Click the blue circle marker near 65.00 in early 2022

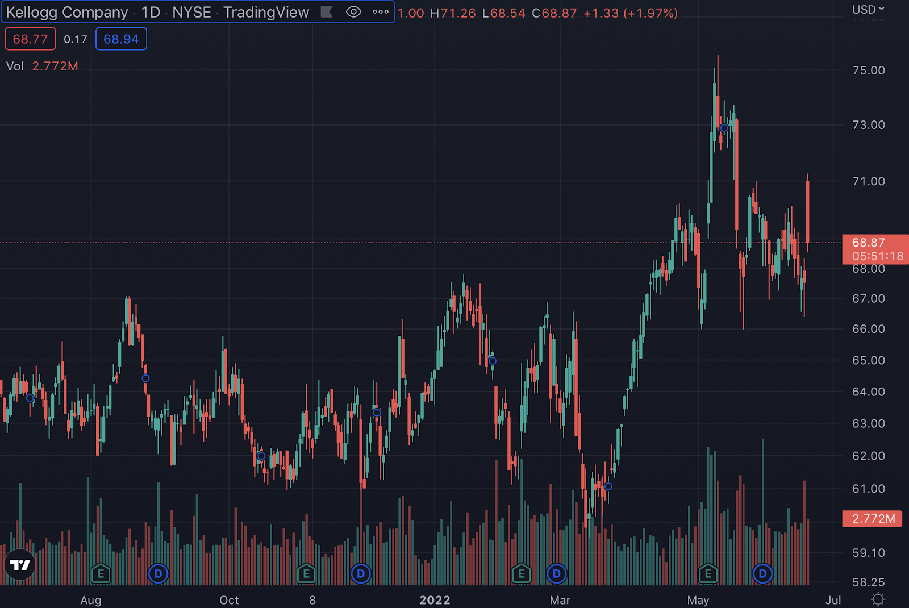tap(493, 361)
